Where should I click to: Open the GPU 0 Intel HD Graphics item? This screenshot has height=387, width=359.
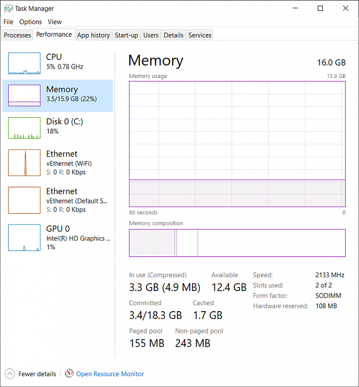pos(58,237)
